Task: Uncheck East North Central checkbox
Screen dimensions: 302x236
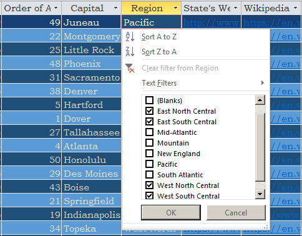Action: tap(149, 111)
